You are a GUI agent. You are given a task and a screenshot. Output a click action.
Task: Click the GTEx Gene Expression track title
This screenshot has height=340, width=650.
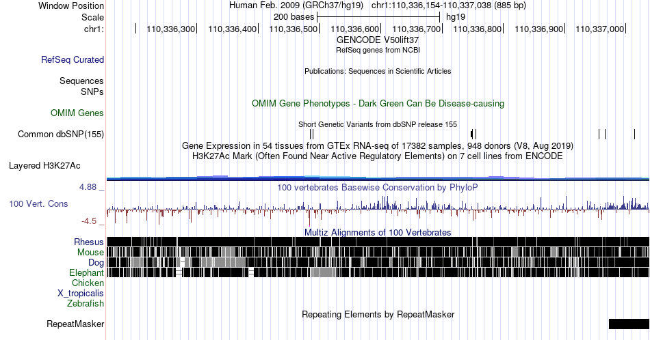point(378,145)
